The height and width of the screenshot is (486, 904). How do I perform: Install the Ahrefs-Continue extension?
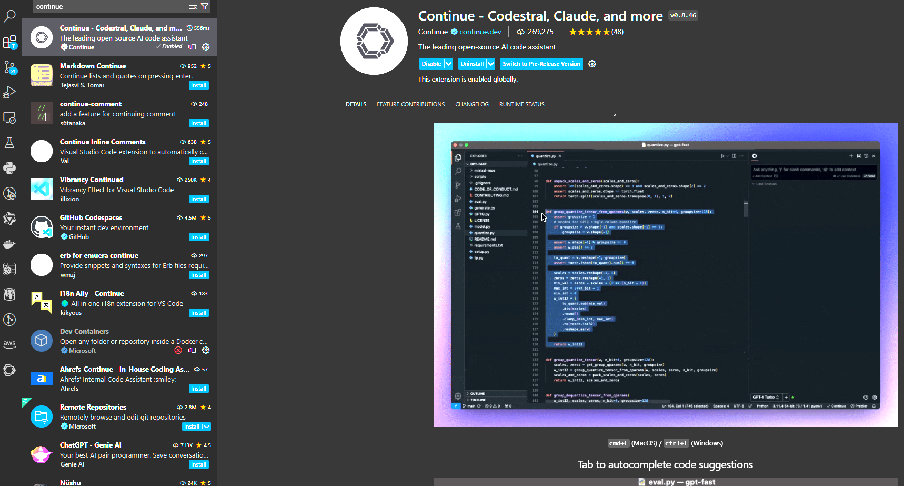tap(199, 389)
